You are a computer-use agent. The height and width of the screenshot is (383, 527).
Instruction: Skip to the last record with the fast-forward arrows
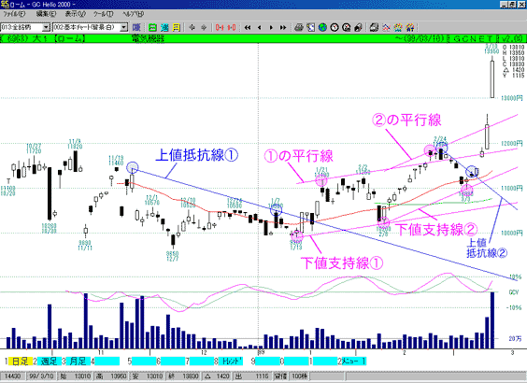point(283,27)
